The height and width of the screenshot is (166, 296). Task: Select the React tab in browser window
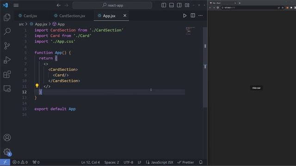222,3
